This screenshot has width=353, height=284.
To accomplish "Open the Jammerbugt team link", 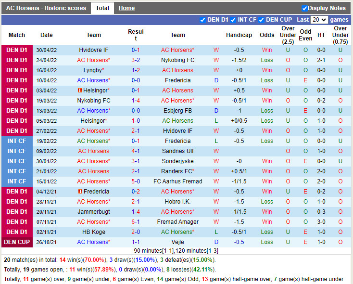I will click(93, 212).
